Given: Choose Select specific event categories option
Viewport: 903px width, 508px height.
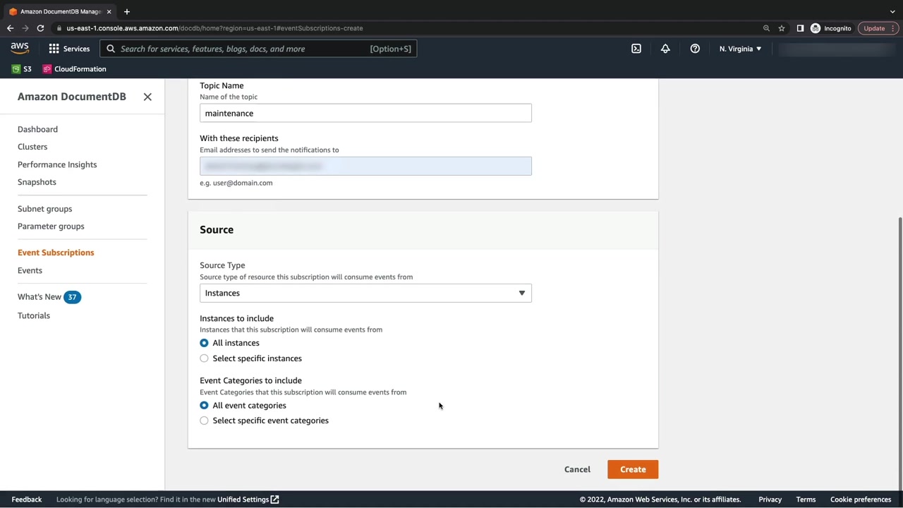Looking at the screenshot, I should point(204,421).
